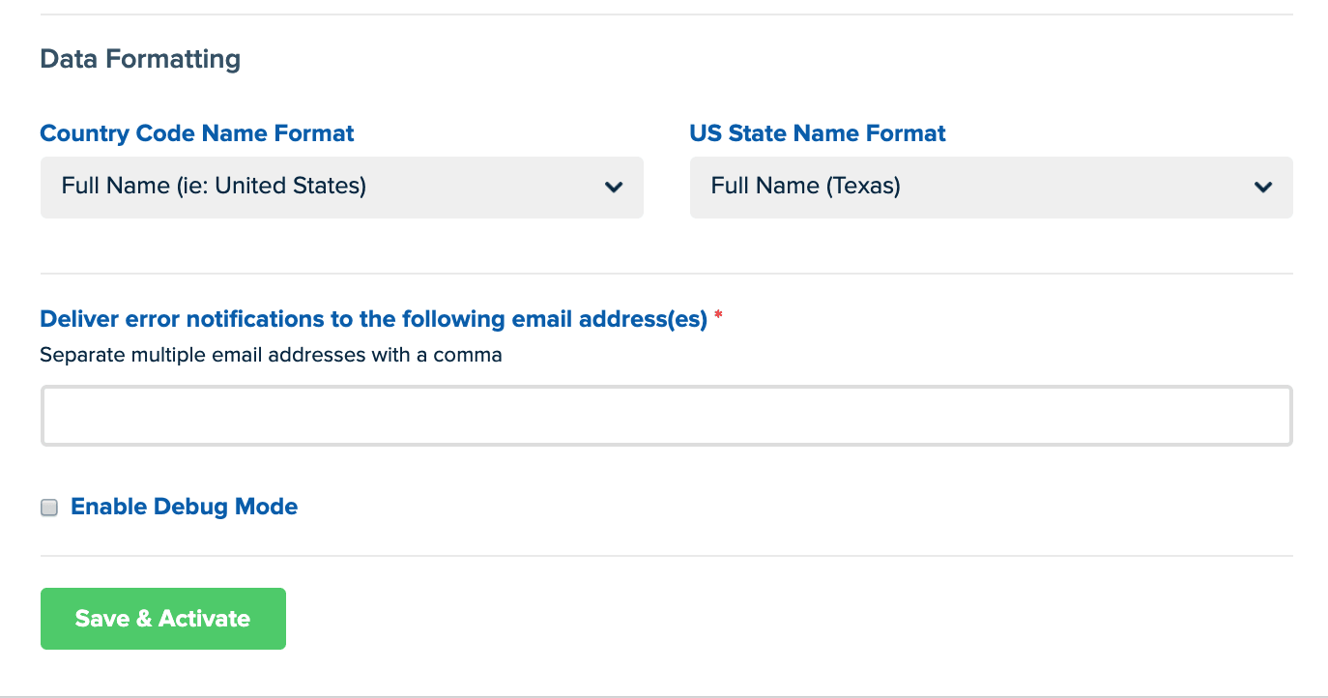Click the US State Name Format label
The image size is (1328, 698).
pos(818,132)
